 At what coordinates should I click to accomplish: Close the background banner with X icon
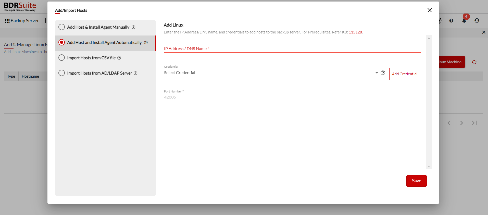click(484, 32)
